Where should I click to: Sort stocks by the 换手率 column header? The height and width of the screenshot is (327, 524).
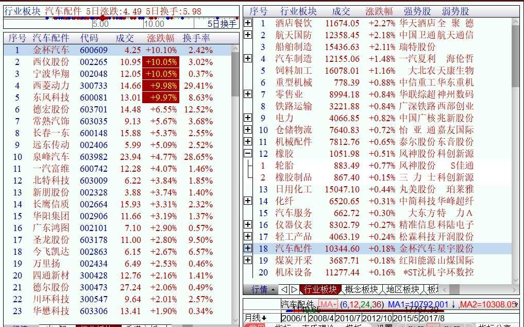(x=196, y=38)
